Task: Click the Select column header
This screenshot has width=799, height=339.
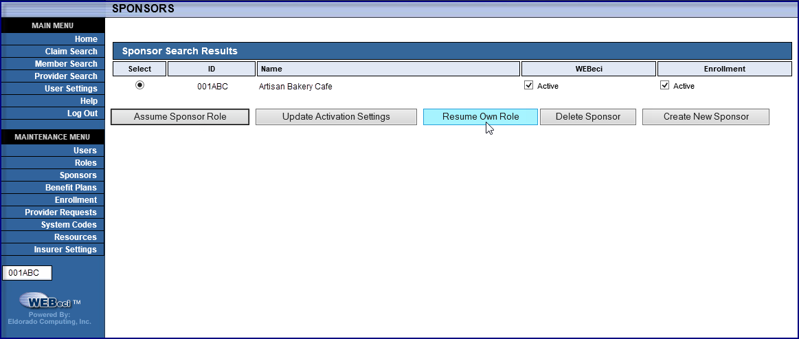Action: [x=139, y=69]
